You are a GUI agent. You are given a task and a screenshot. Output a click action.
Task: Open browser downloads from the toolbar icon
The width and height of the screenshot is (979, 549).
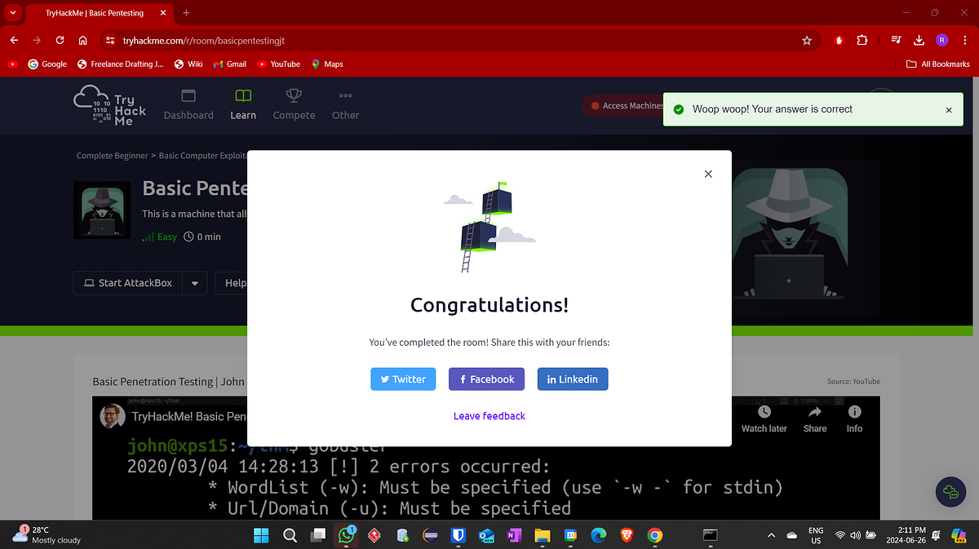[919, 39]
